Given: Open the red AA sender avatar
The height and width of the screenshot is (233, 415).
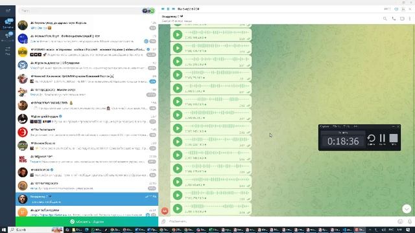Looking at the screenshot, I should (x=165, y=211).
